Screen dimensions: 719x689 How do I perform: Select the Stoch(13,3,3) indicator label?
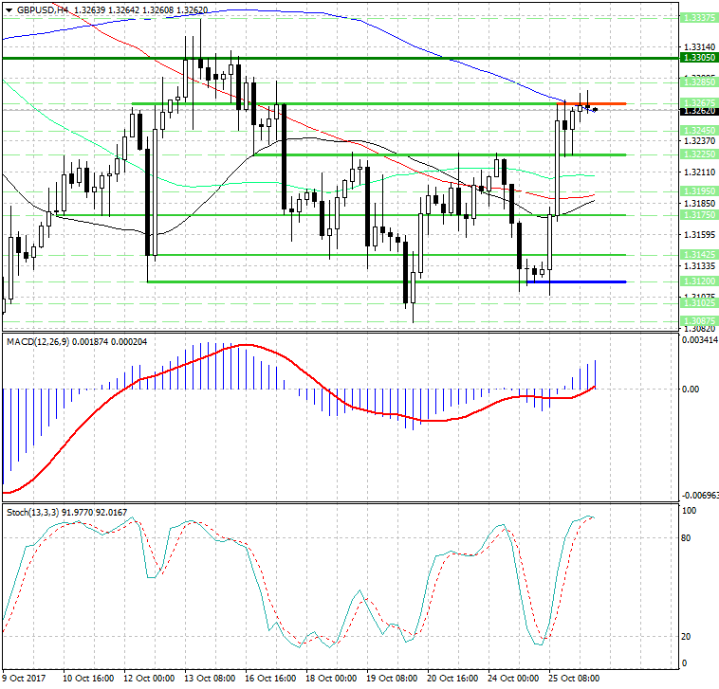point(33,512)
